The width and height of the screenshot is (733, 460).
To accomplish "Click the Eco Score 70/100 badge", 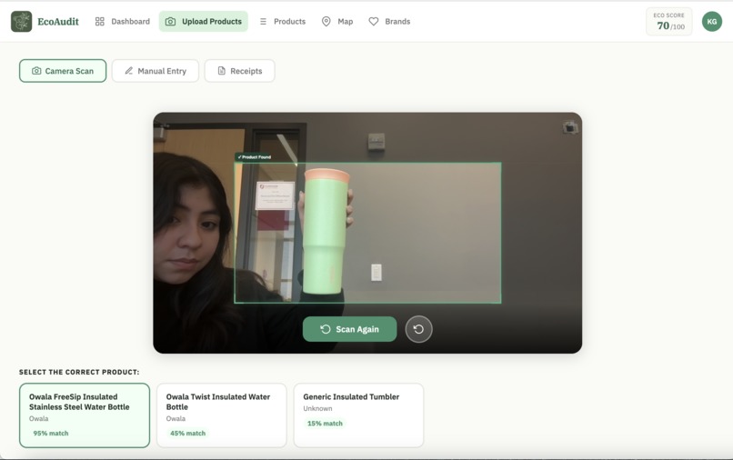I will (x=669, y=22).
